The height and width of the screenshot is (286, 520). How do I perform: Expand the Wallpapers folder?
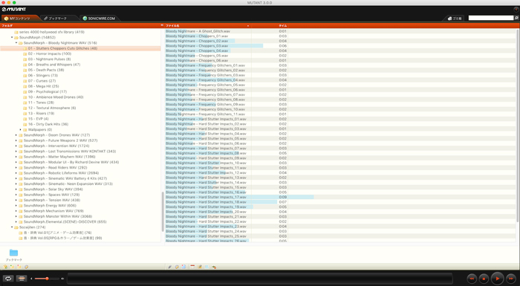[x=21, y=130]
